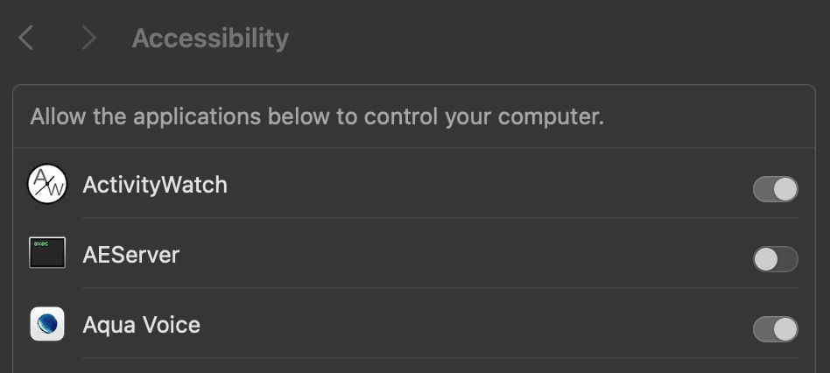Select the AEServer name label
Image resolution: width=830 pixels, height=373 pixels.
point(131,255)
